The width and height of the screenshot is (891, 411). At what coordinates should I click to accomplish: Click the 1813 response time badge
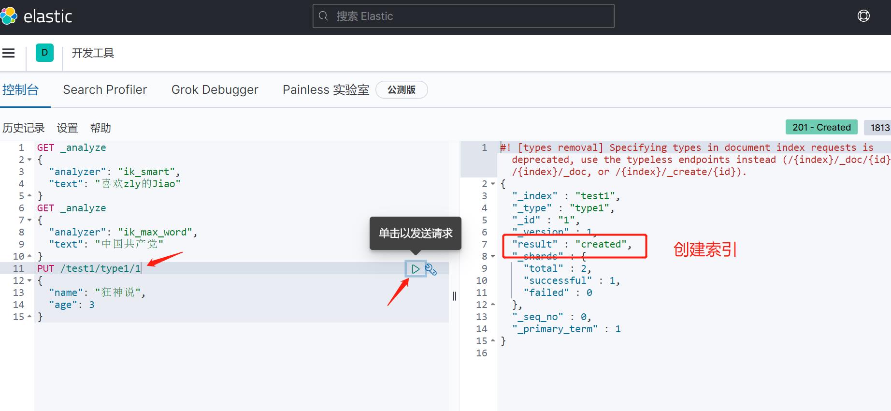coord(877,127)
